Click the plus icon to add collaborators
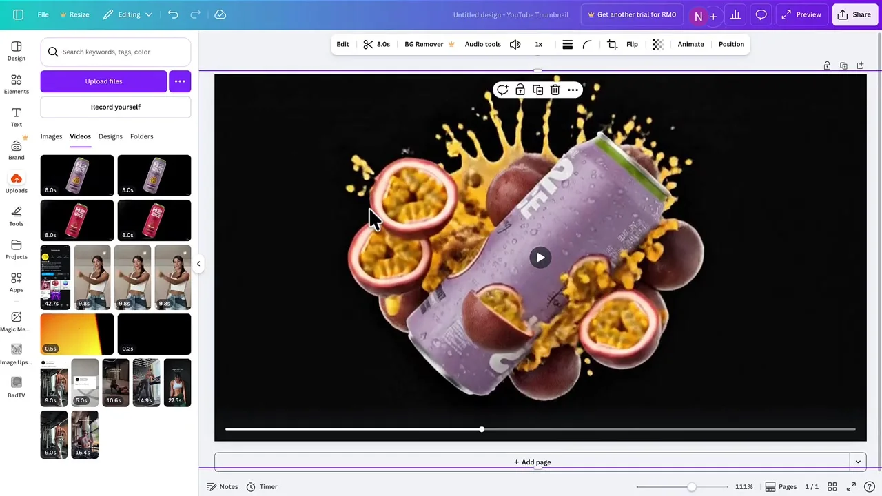 (x=713, y=16)
